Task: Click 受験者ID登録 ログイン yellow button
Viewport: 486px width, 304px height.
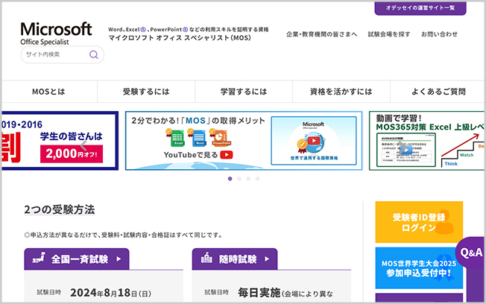Action: [x=419, y=222]
